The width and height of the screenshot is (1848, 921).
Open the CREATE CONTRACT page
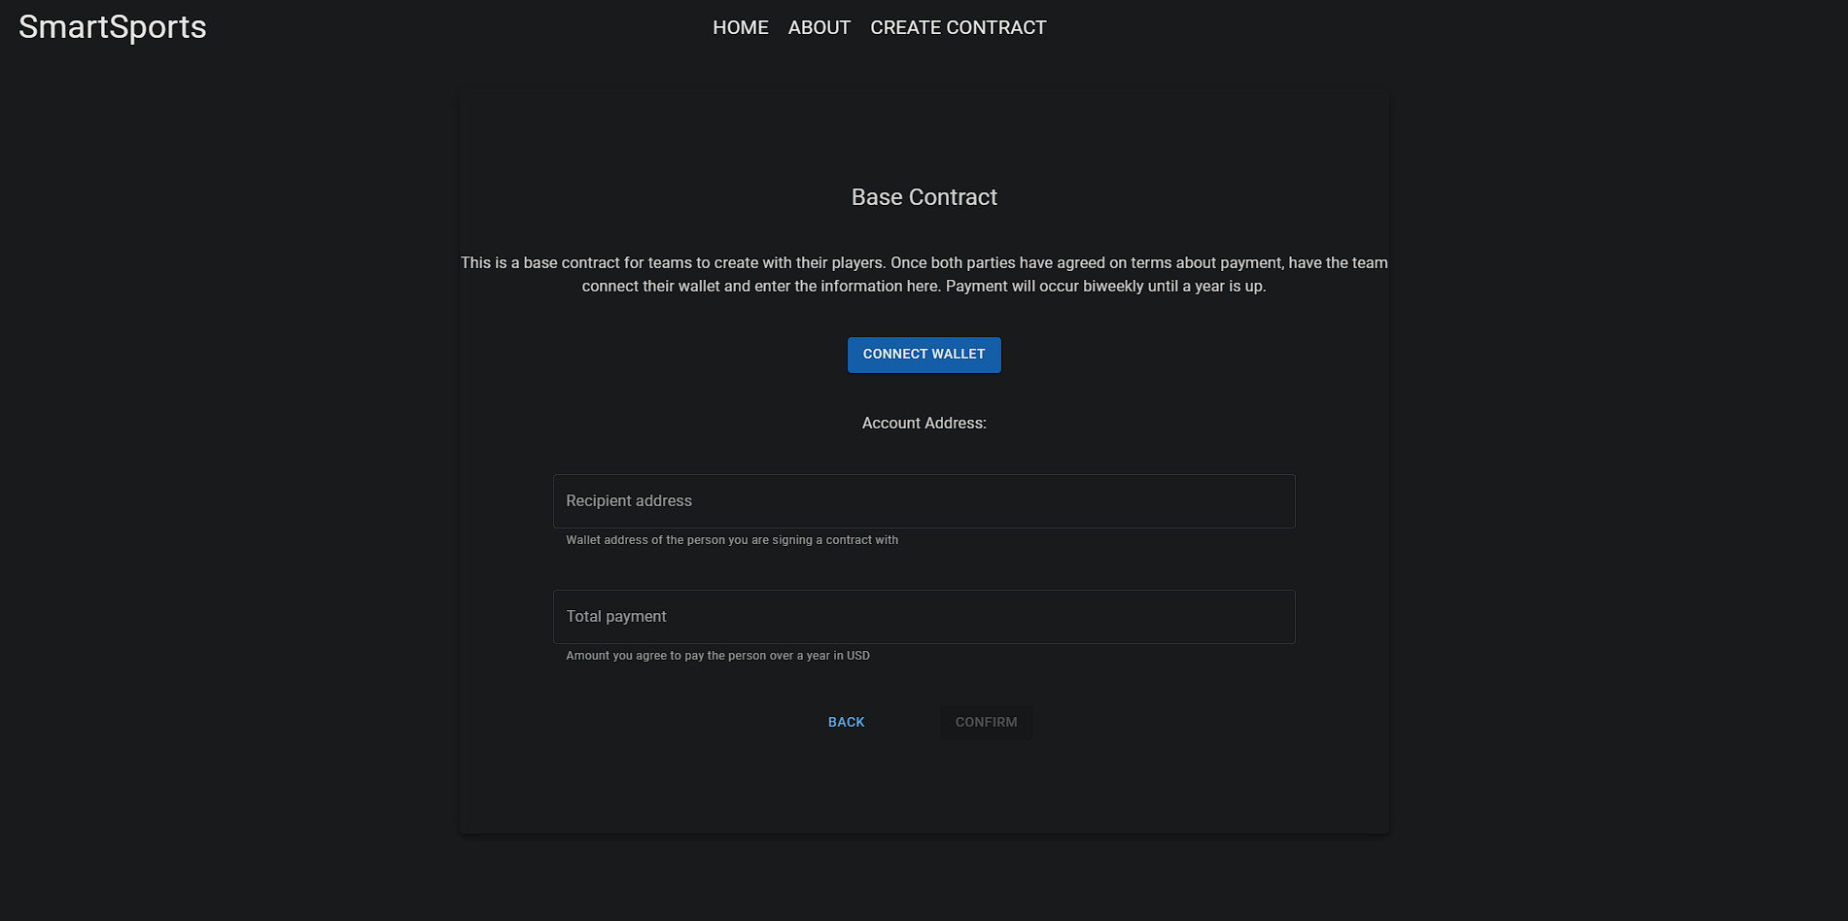[958, 27]
